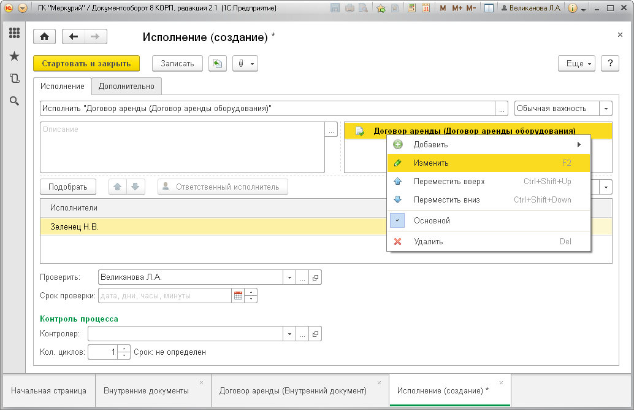
Task: Click the Подобрать button
Action: [x=68, y=187]
